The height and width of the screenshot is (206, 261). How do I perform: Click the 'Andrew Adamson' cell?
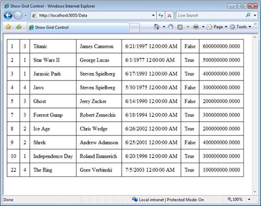coord(99,142)
